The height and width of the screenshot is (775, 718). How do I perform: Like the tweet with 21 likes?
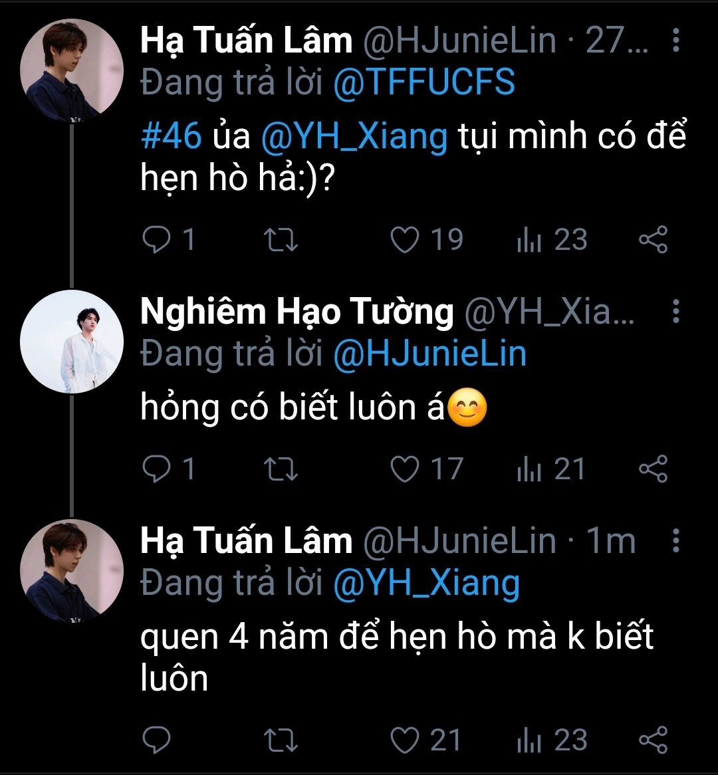point(405,740)
